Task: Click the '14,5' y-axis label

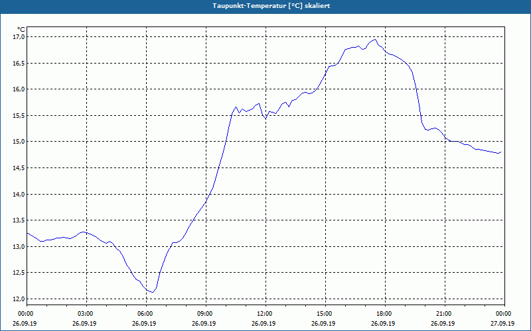Action: [x=19, y=168]
